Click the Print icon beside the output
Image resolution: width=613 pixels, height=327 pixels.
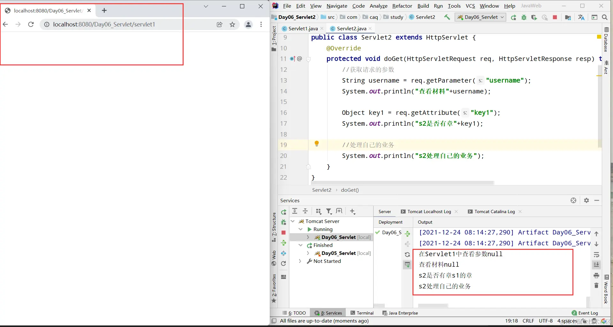596,275
